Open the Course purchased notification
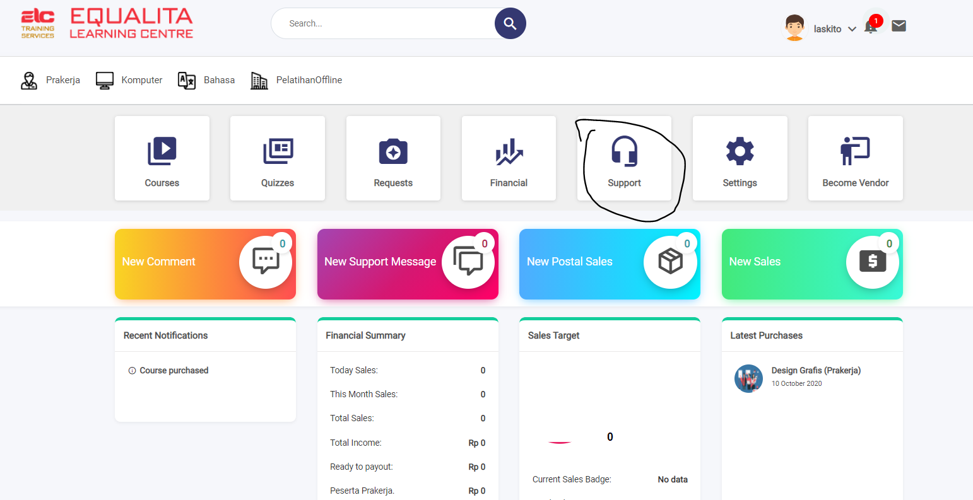Screen dimensions: 973x500 point(174,371)
